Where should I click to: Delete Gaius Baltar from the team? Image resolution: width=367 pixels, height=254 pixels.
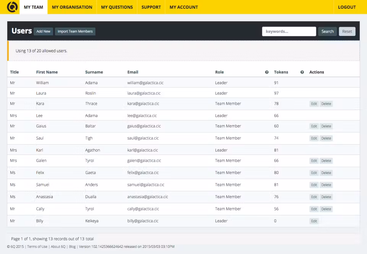coord(326,126)
